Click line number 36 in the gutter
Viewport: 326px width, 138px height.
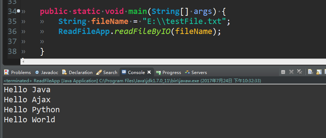click(x=12, y=31)
